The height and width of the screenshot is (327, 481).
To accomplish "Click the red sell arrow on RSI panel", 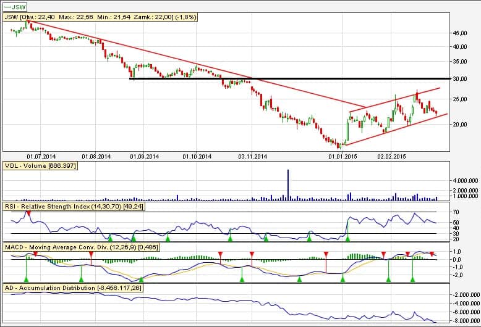I will click(x=28, y=213).
